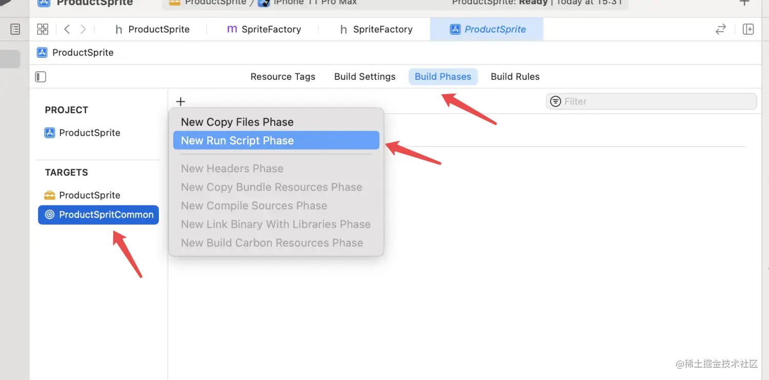Click the plus to add build phase
769x380 pixels.
tap(180, 101)
